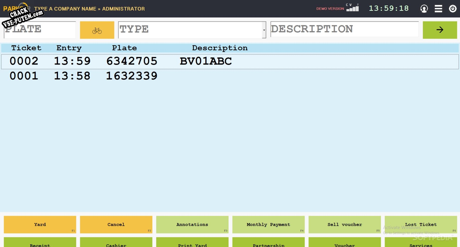Focus the PLATE input field
This screenshot has width=460, height=247.
point(40,30)
